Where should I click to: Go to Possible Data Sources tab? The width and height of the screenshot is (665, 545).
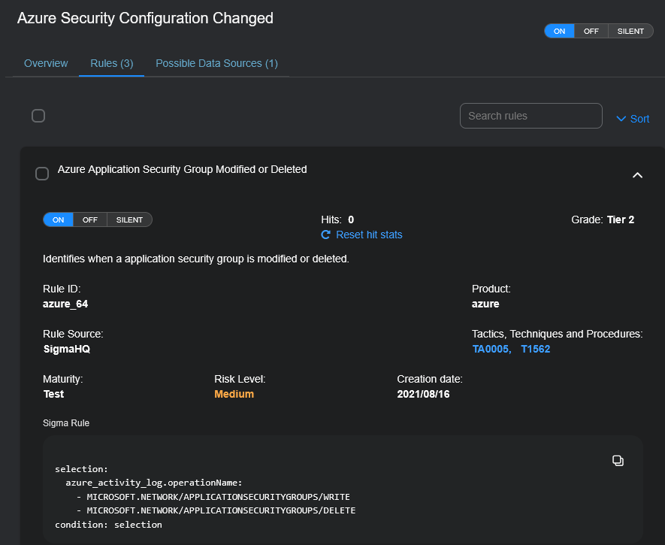click(216, 63)
